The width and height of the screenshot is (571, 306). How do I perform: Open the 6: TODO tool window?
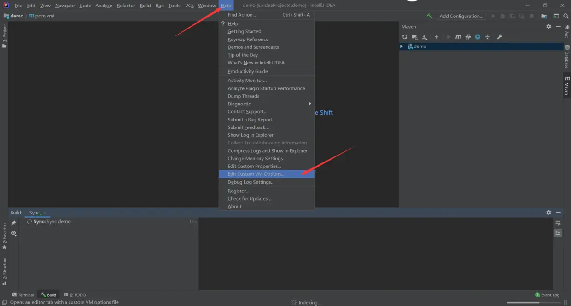[75, 295]
